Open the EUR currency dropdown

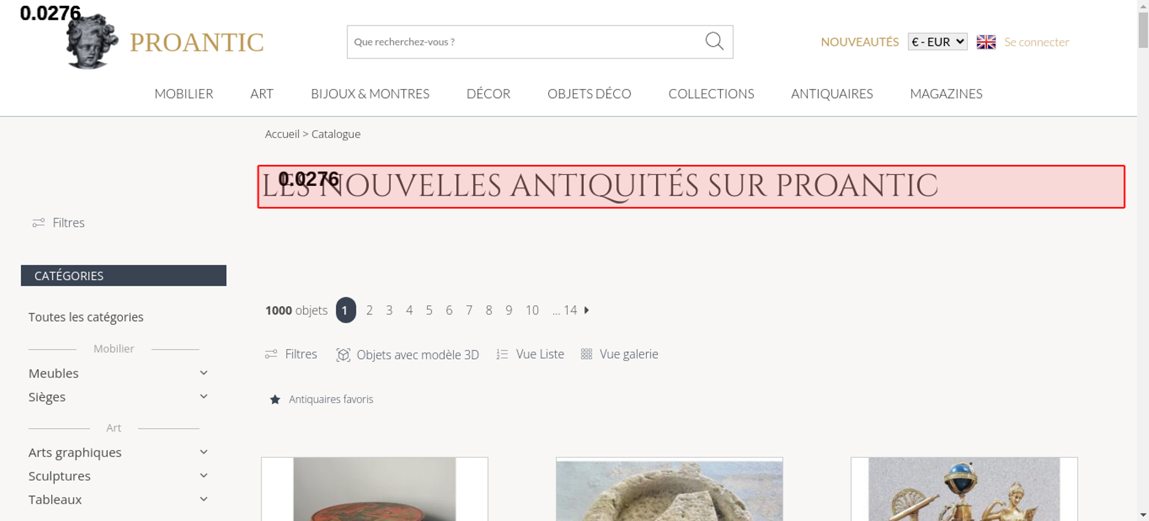pos(938,42)
